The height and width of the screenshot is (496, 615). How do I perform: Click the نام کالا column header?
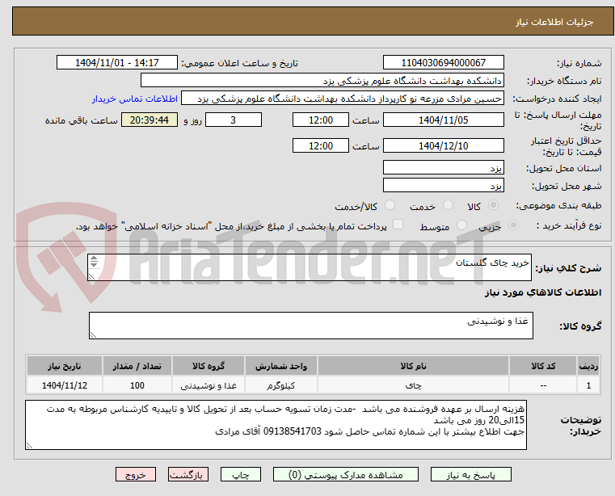point(413,366)
